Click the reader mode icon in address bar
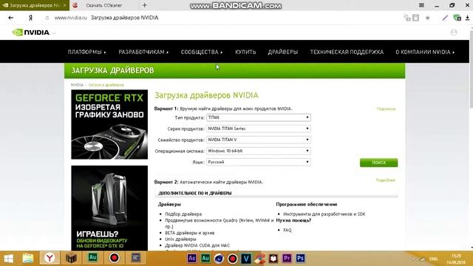This screenshot has width=473, height=266. [x=415, y=18]
